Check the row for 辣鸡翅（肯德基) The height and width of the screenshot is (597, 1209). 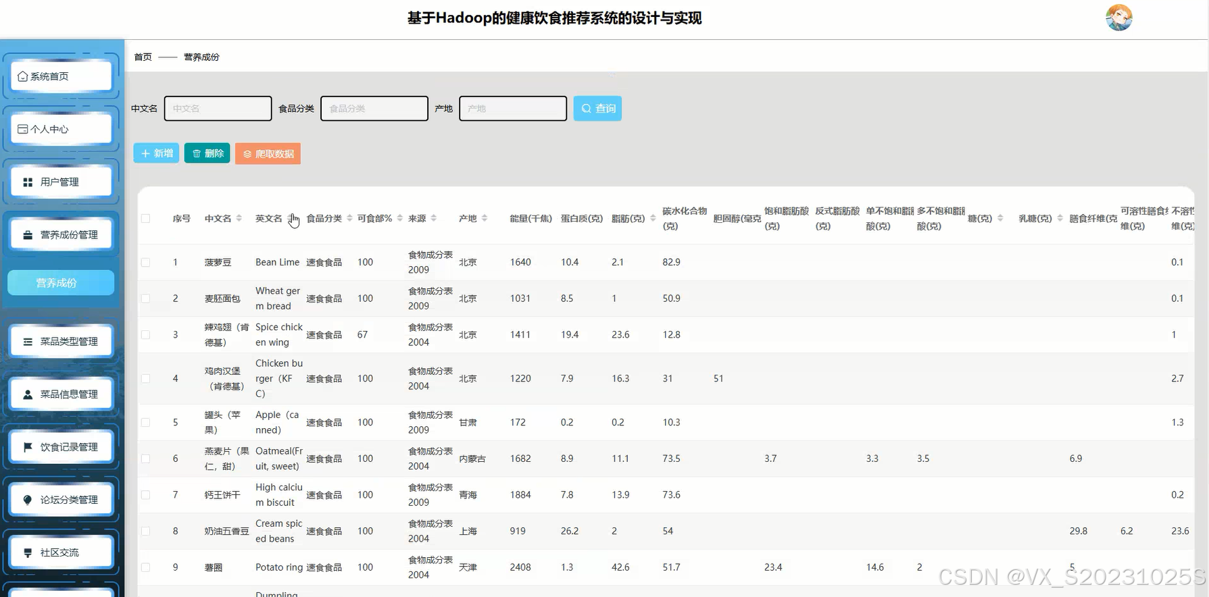(x=145, y=334)
